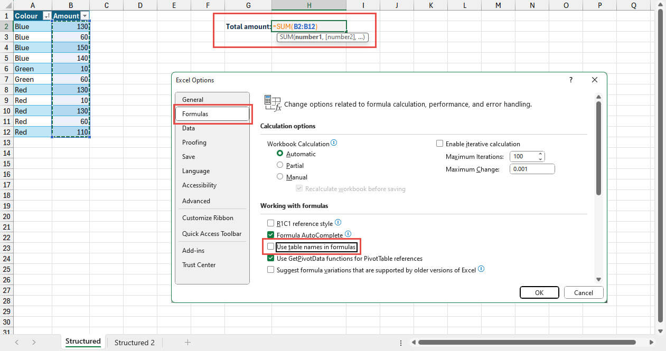Click OK to apply Excel Options
The image size is (666, 351).
[539, 292]
